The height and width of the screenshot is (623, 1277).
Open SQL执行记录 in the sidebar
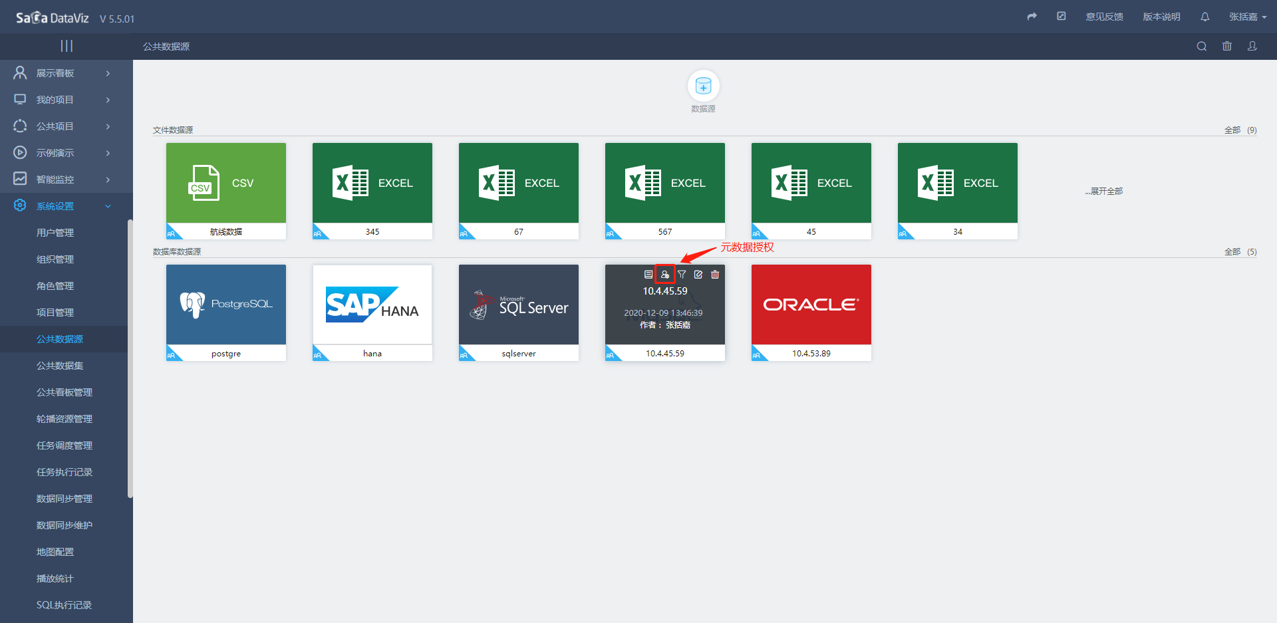tap(65, 605)
